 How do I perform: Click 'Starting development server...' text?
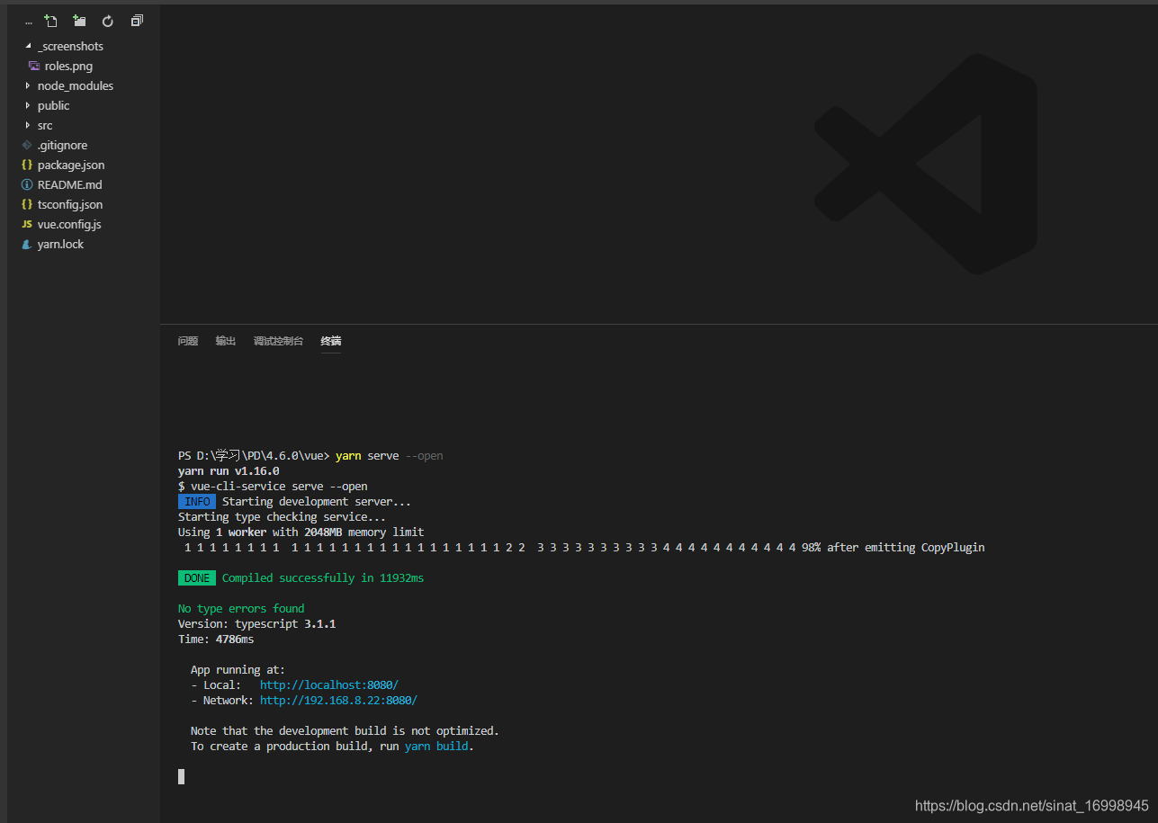tap(317, 502)
